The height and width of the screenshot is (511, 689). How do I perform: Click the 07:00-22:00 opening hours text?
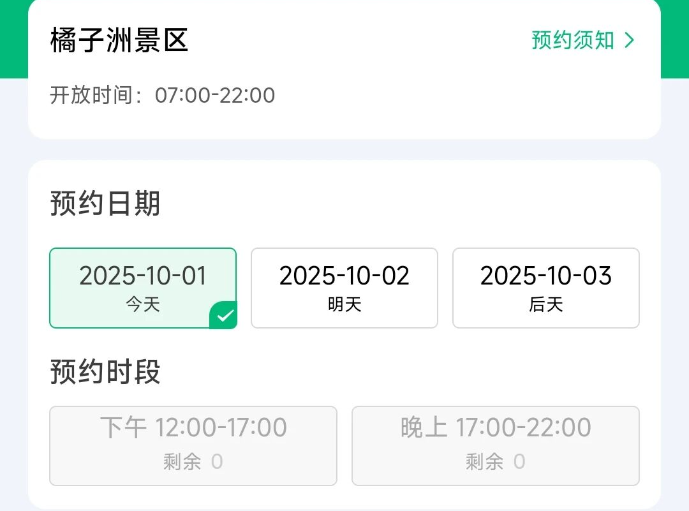click(215, 96)
